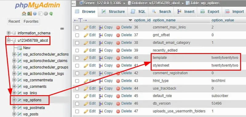The height and width of the screenshot is (117, 246).
Task: Click the Favorites tables button
Action: tap(31, 21)
